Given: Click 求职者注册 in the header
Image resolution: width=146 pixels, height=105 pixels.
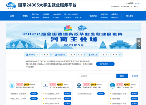Looking at the screenshot, I should click(125, 7).
